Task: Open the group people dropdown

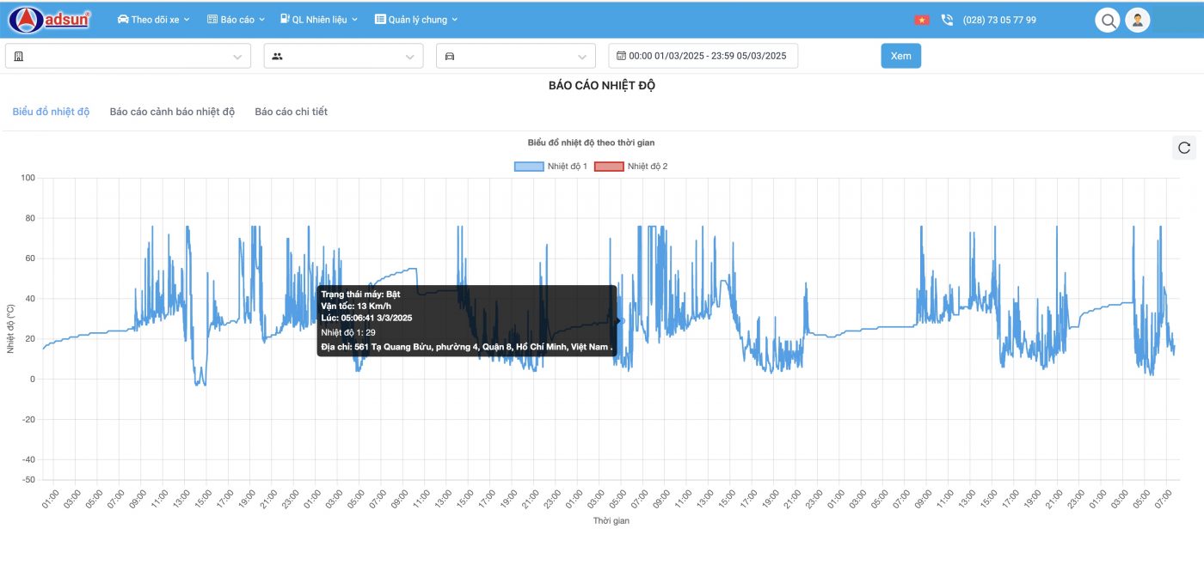Action: pyautogui.click(x=343, y=56)
